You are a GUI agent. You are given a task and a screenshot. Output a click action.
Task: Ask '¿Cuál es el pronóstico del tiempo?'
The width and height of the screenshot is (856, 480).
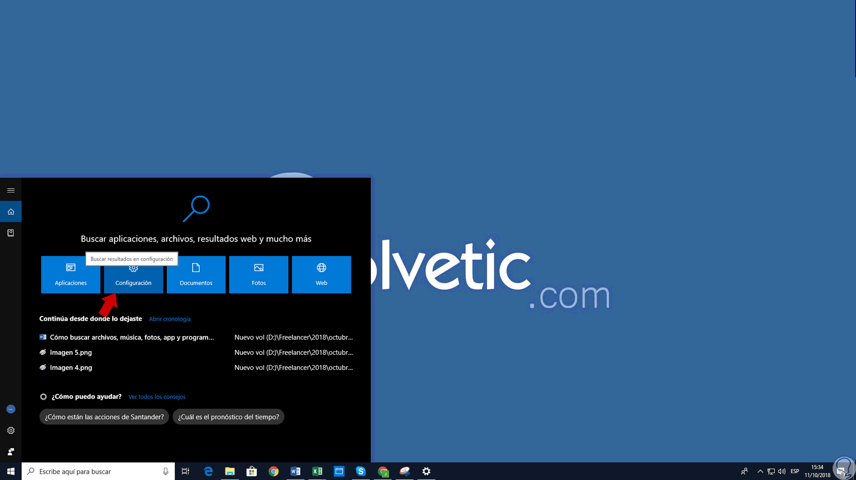point(228,417)
